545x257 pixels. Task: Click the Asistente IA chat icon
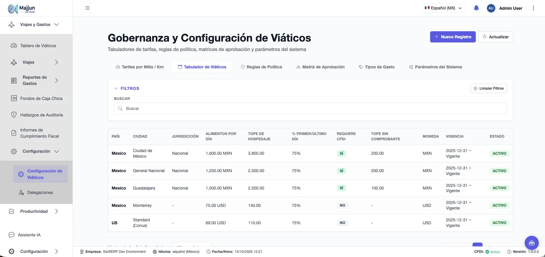[11, 235]
